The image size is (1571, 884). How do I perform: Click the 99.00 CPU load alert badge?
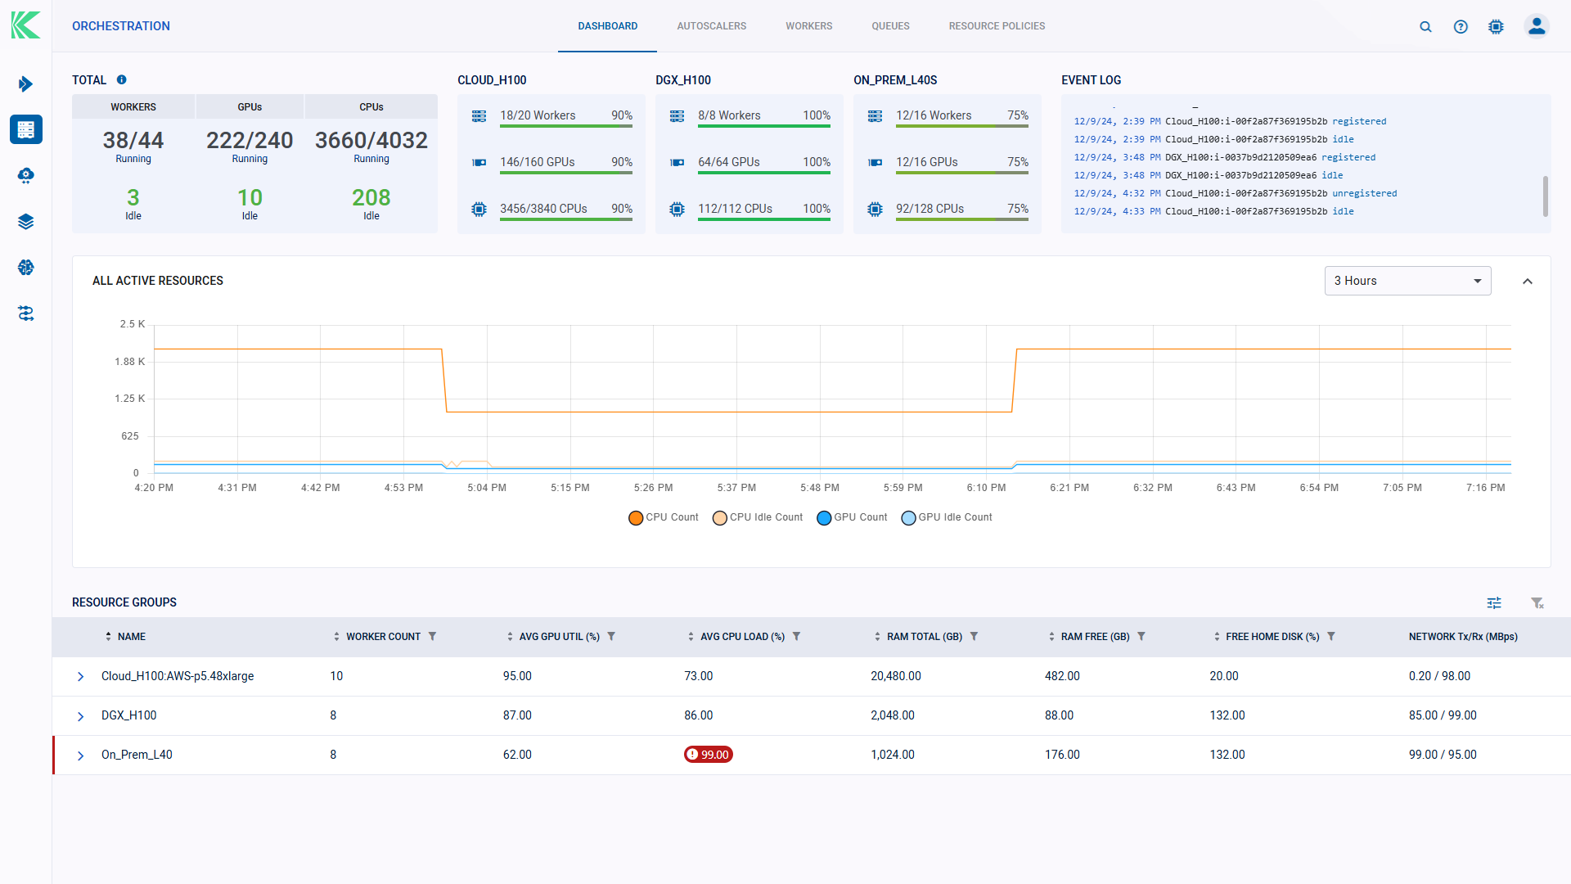[x=708, y=755]
